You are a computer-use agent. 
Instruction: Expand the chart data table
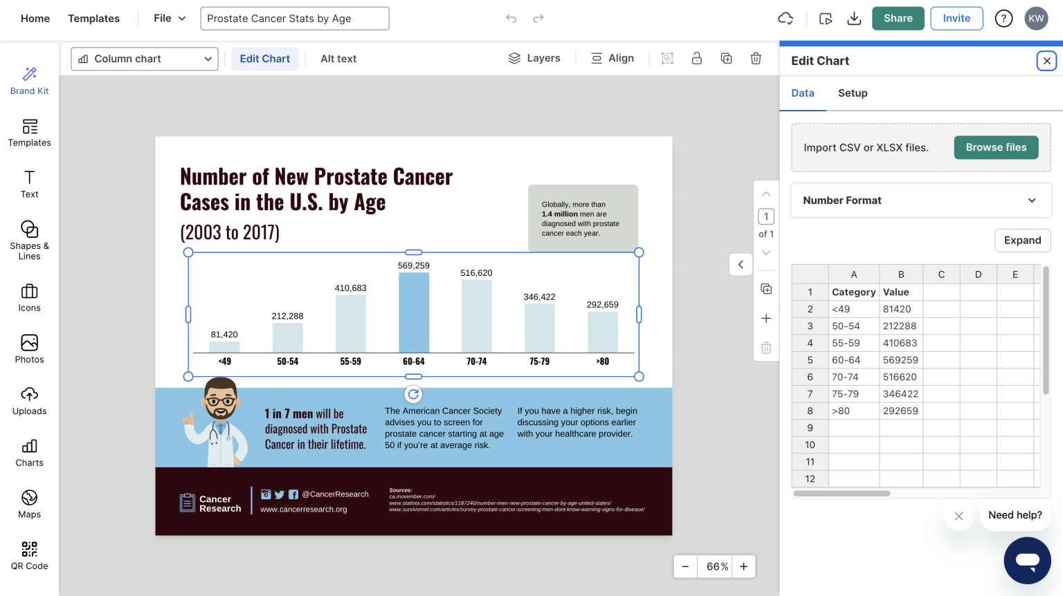coord(1022,240)
